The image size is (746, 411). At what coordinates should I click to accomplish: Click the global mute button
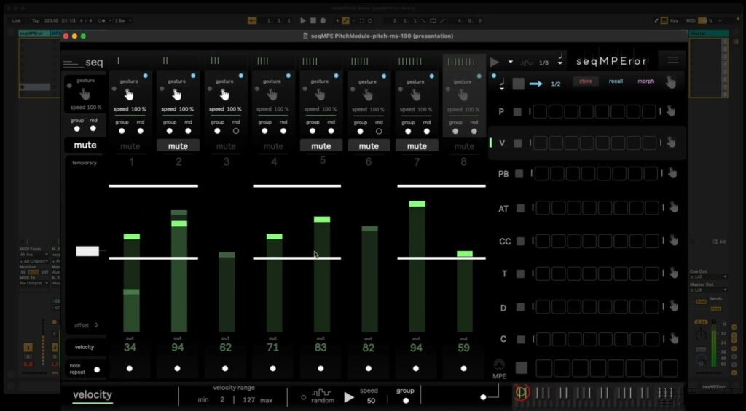[85, 145]
